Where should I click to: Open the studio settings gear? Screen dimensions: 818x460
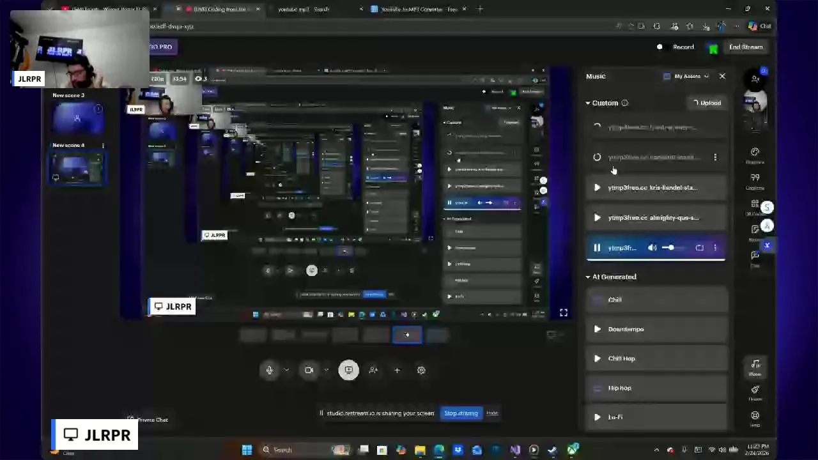pos(421,370)
